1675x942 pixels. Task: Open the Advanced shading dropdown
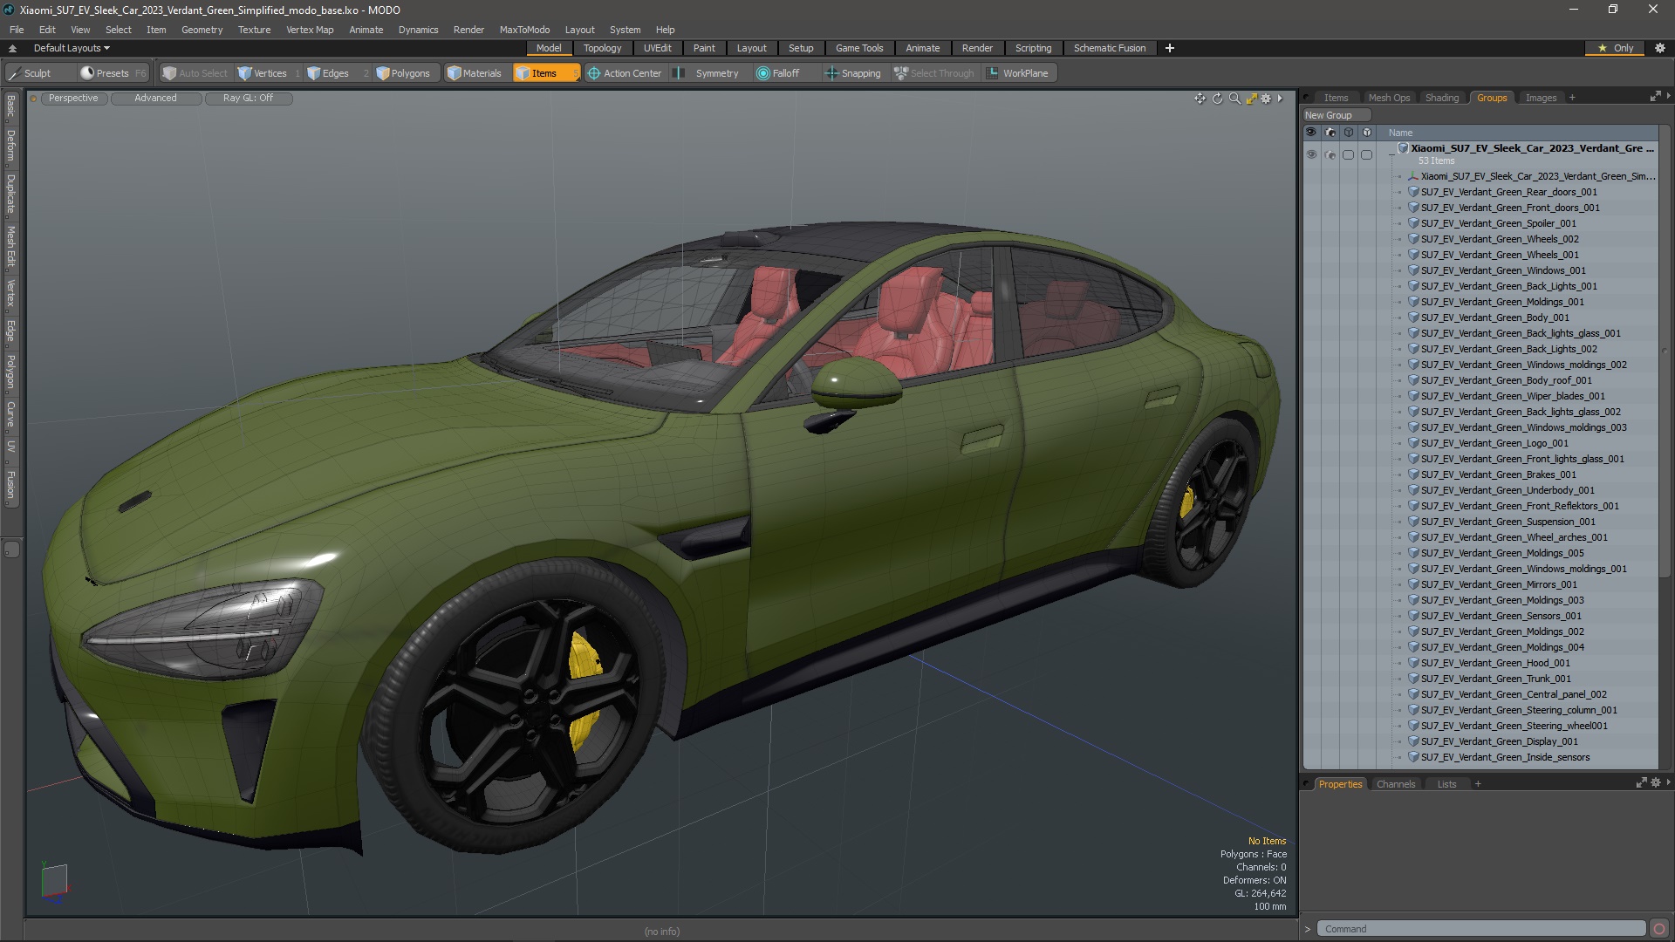pyautogui.click(x=155, y=99)
